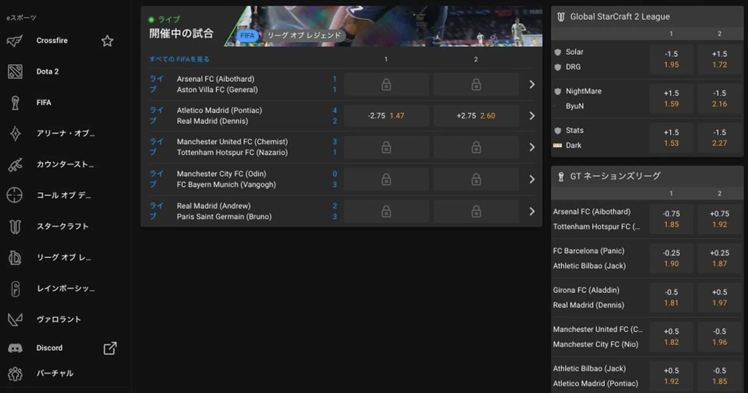
Task: Click Solar vs DRG match names
Action: (x=575, y=59)
